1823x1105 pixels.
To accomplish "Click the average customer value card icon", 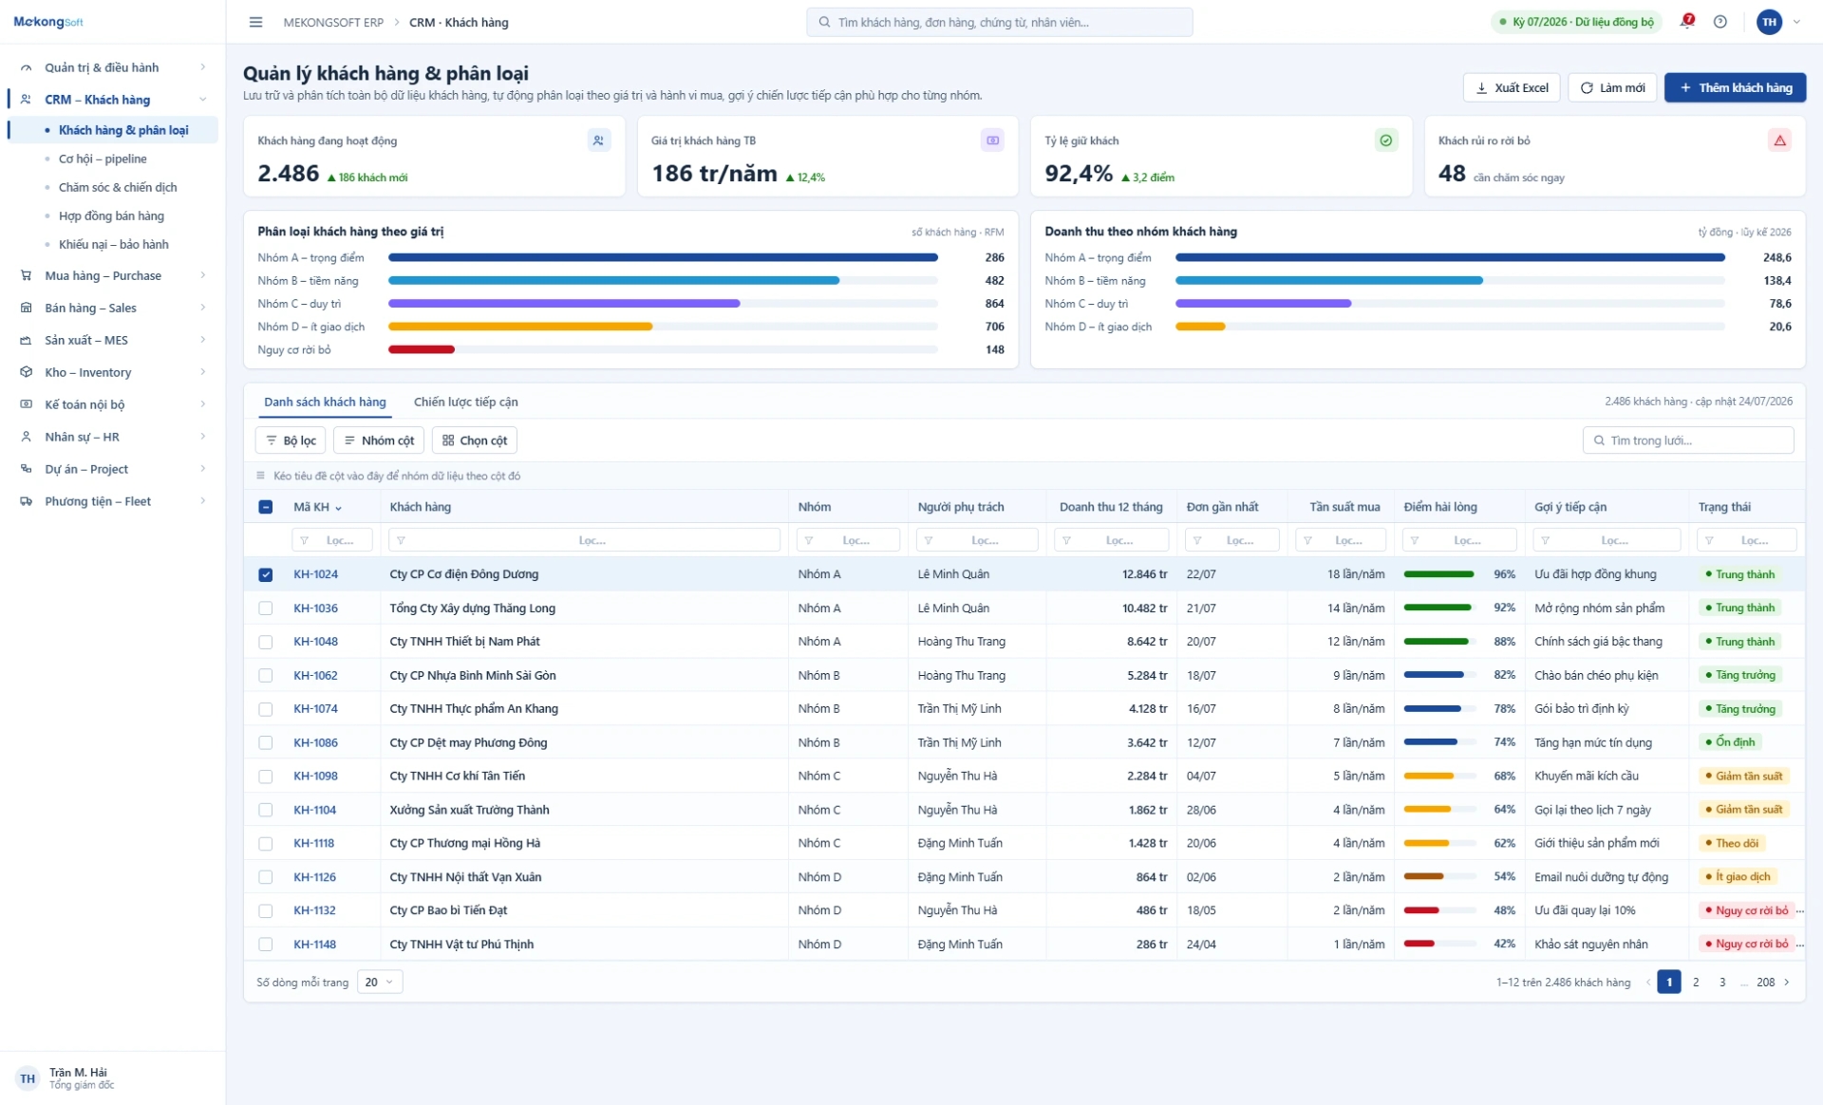I will tap(992, 140).
